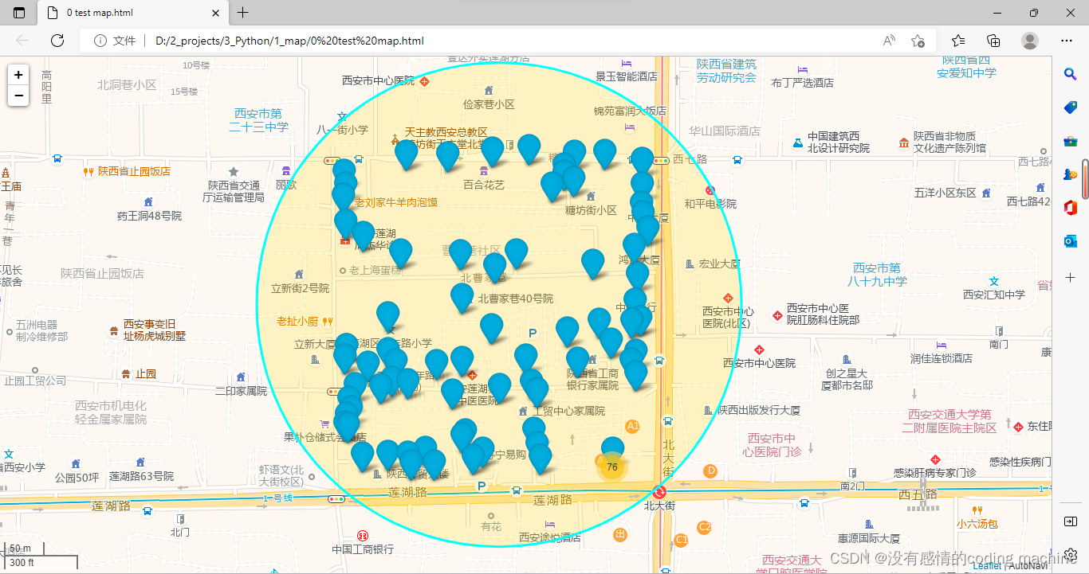Image resolution: width=1089 pixels, height=574 pixels.
Task: Click the 中国建筑西北设计研究院 label
Action: click(839, 143)
